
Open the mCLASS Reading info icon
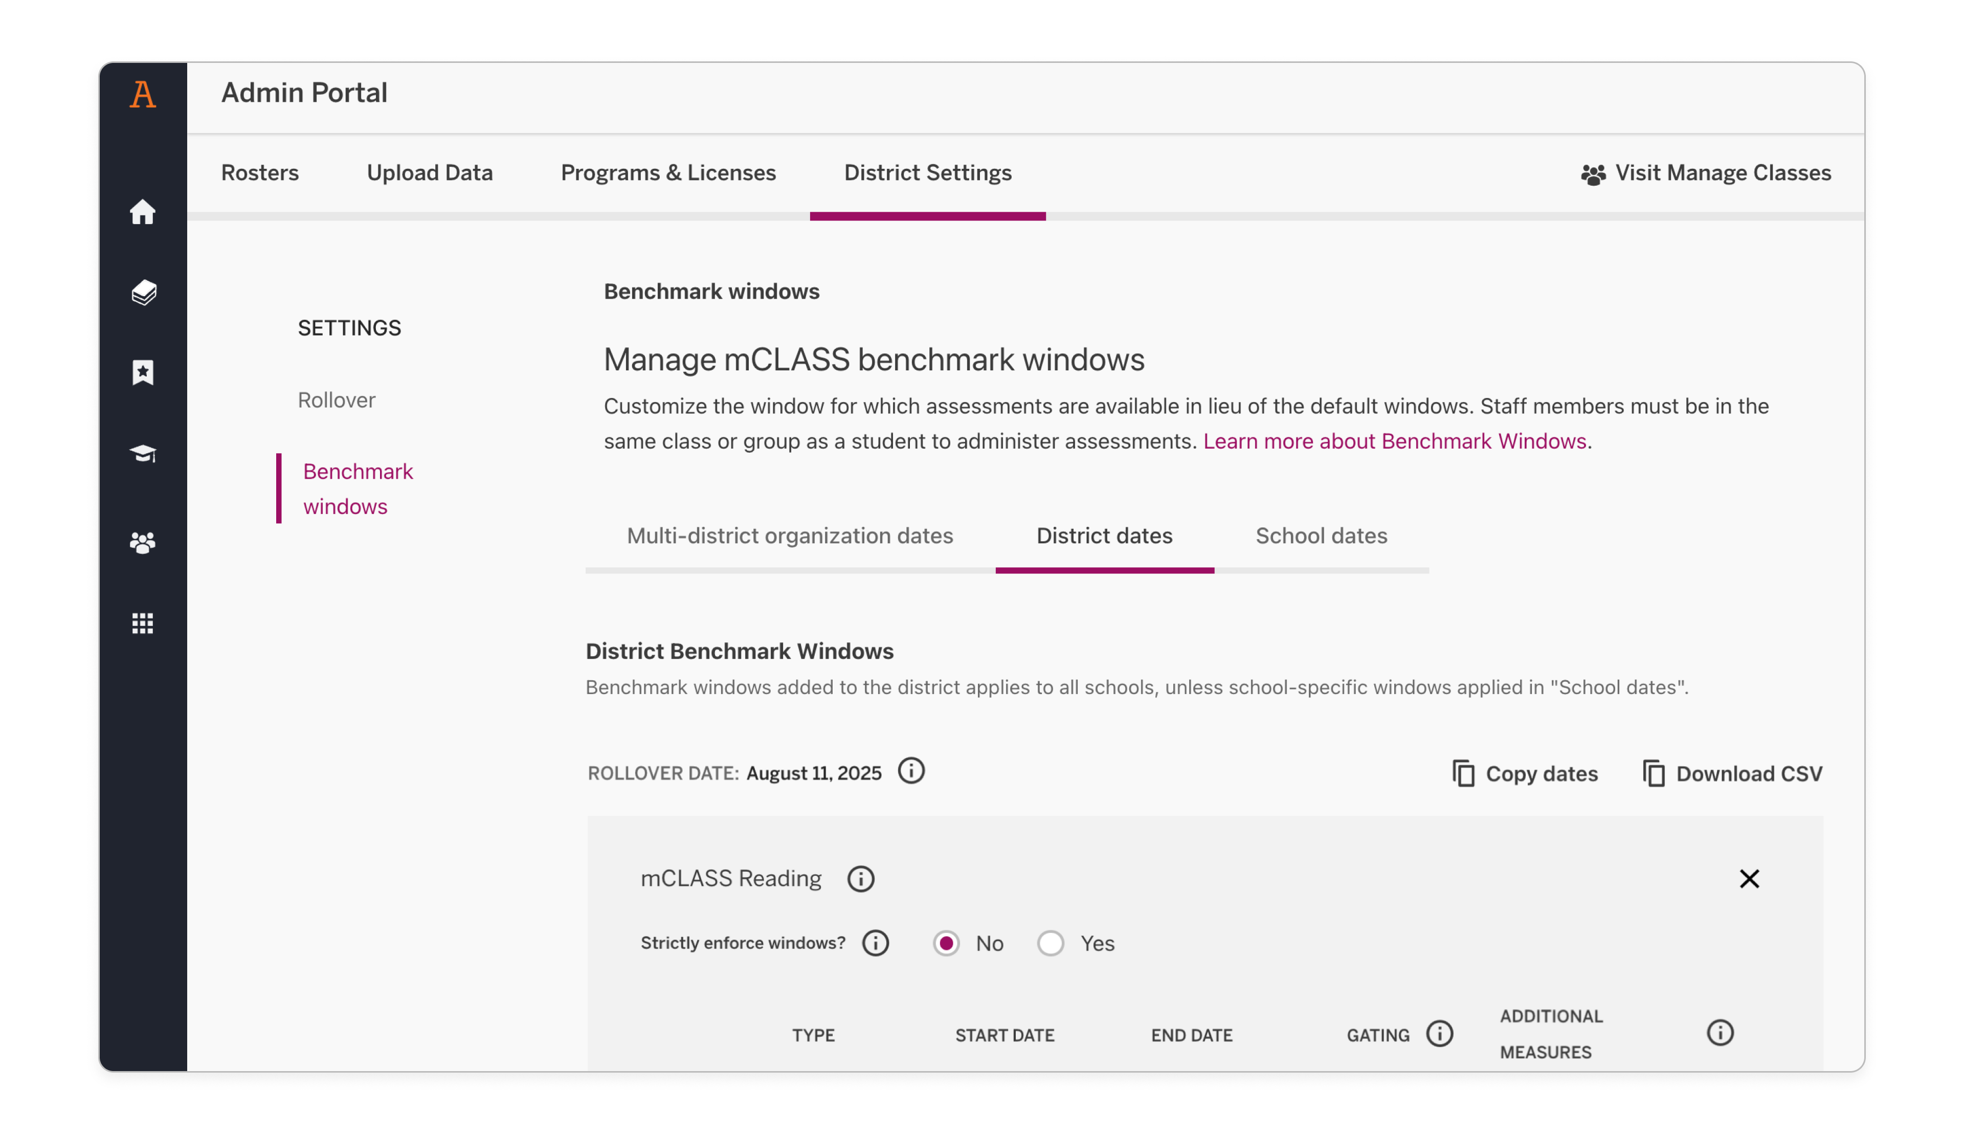(860, 879)
